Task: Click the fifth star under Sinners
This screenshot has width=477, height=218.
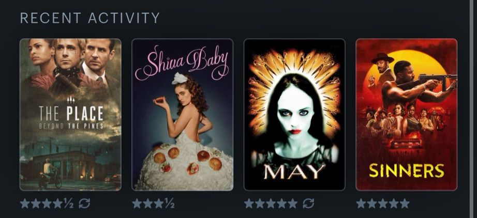Action: pos(405,204)
